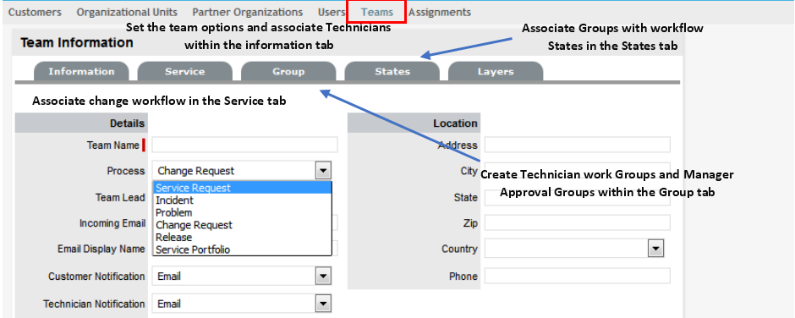Open the Process dropdown arrow
Viewport: 795px width, 318px height.
(x=323, y=171)
